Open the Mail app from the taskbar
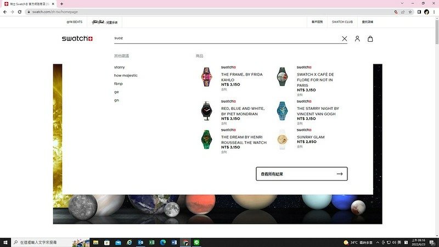The height and width of the screenshot is (247, 439). (118, 243)
